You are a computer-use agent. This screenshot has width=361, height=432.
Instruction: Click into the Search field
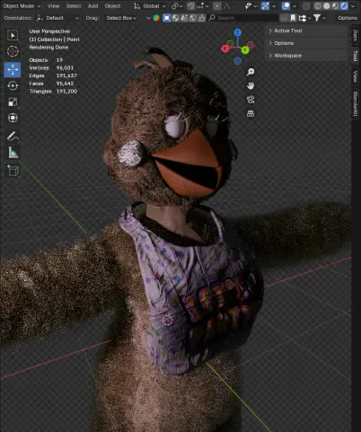[x=243, y=18]
